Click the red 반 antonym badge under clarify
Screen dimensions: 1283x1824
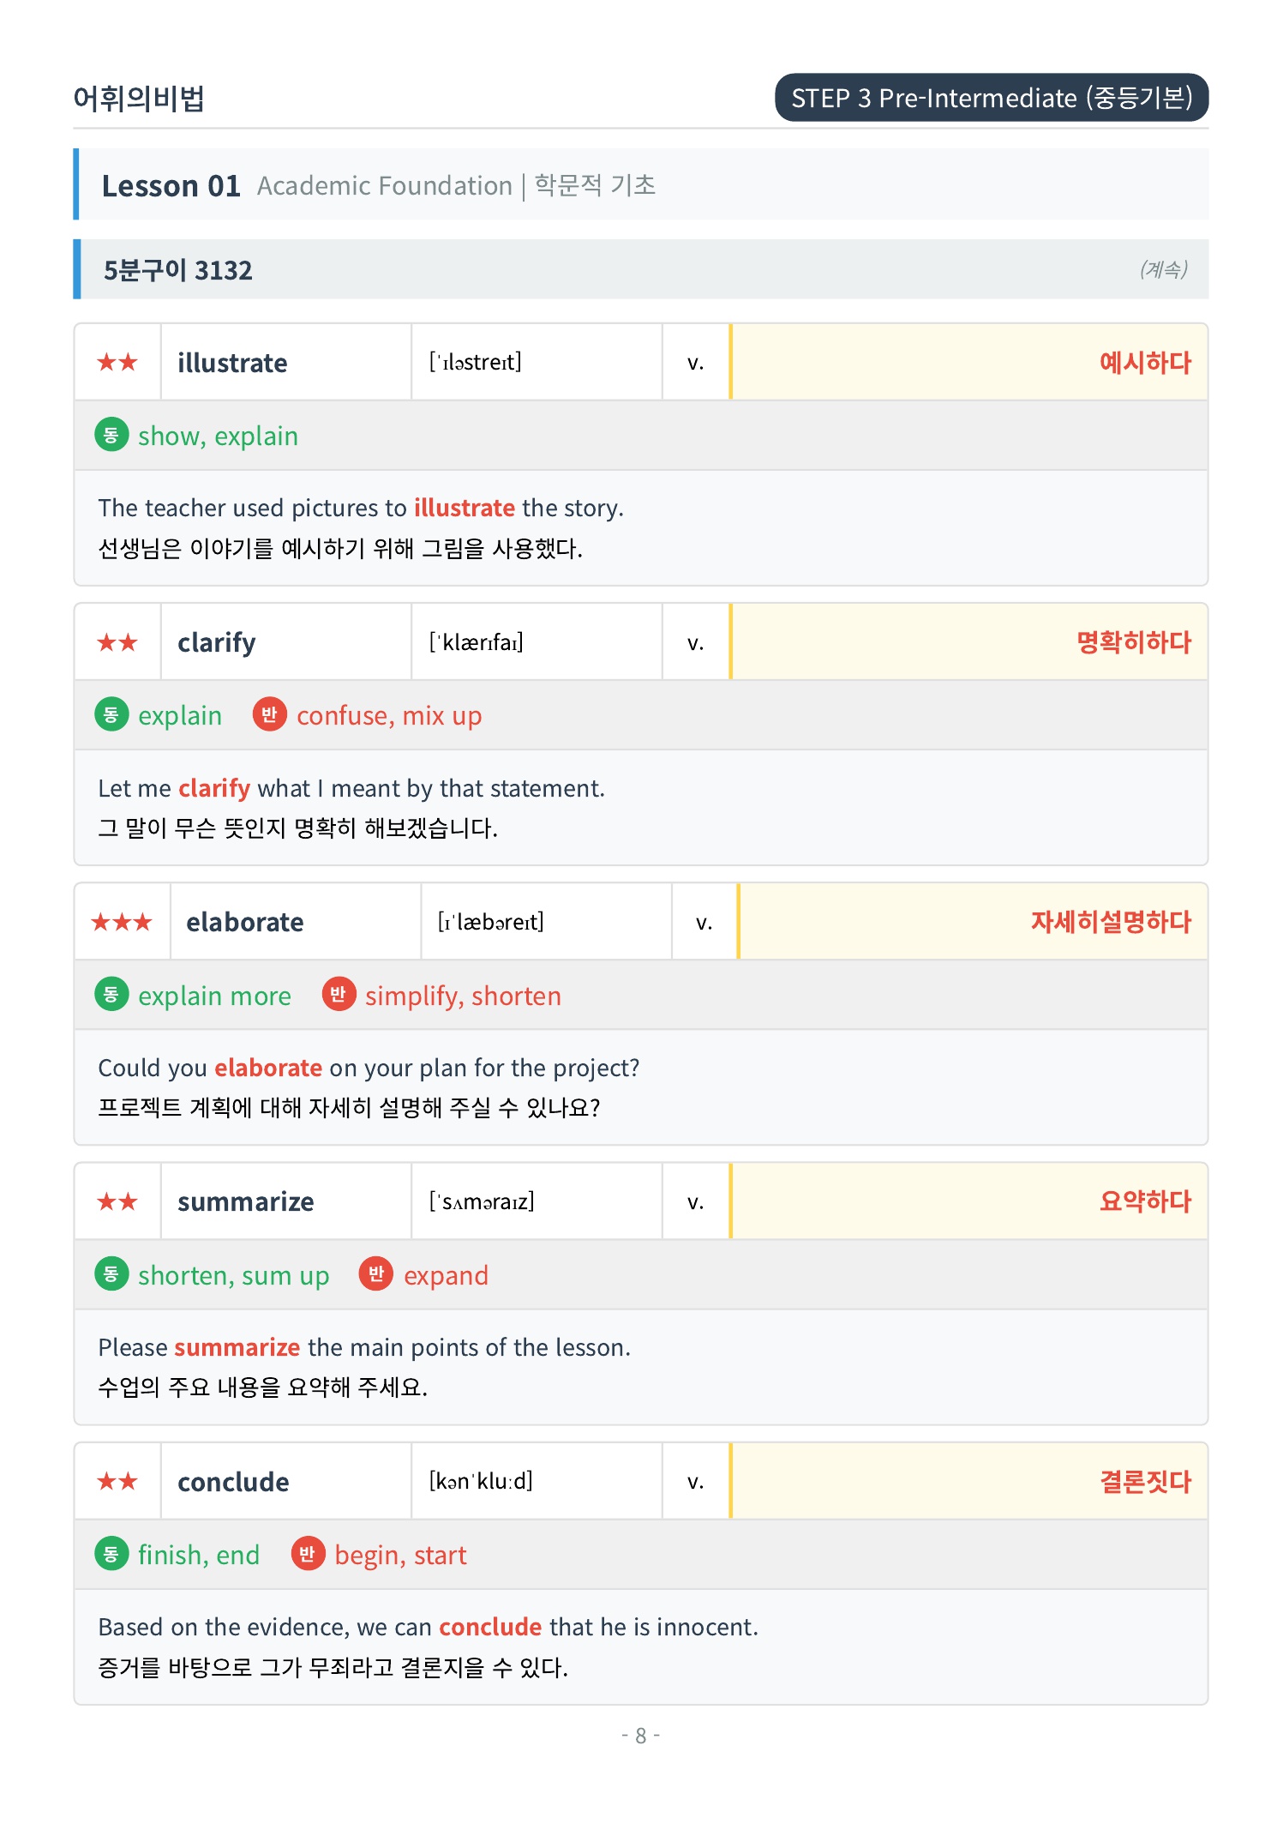pos(269,714)
